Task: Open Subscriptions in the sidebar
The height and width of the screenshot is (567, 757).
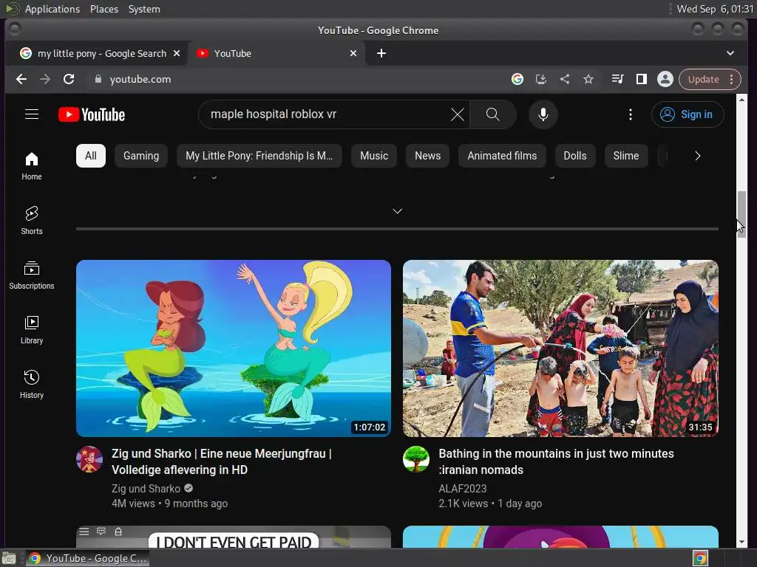Action: click(31, 275)
